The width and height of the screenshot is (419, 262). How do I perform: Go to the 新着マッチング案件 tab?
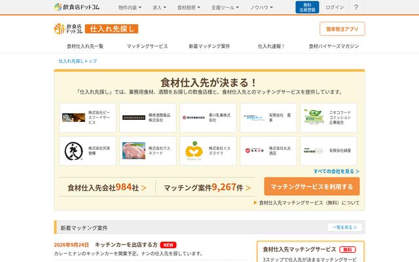coord(209,47)
